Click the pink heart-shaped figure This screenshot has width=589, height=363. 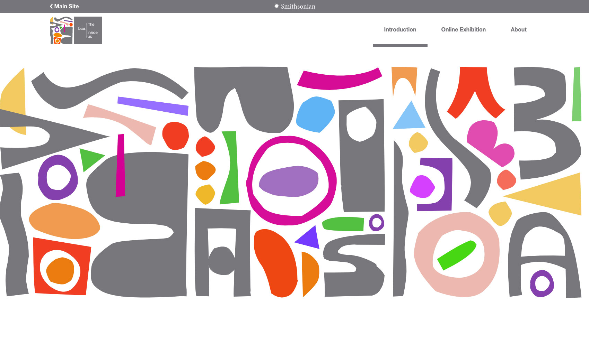pos(489,142)
